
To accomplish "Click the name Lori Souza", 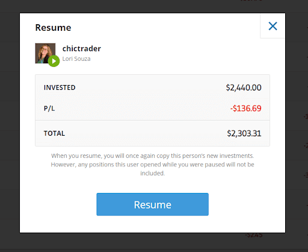I will [76, 59].
